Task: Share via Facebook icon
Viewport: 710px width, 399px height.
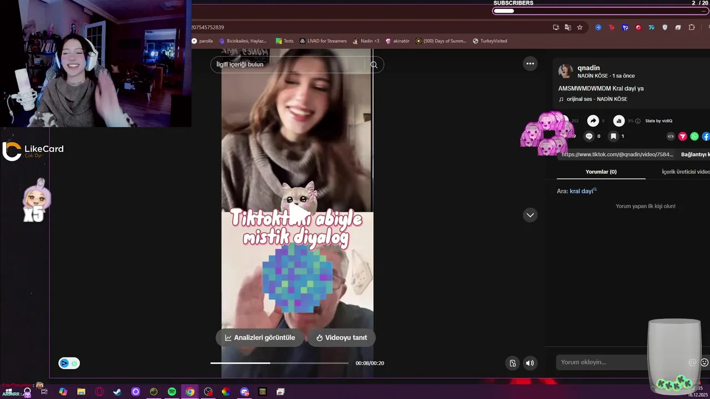Action: tap(706, 136)
